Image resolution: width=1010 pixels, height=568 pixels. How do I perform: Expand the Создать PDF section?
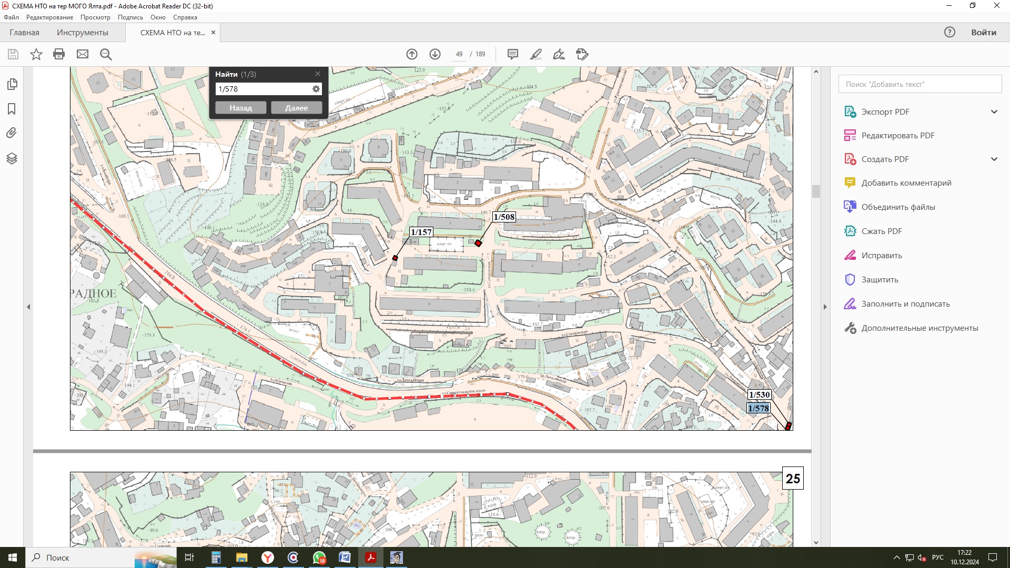point(994,159)
